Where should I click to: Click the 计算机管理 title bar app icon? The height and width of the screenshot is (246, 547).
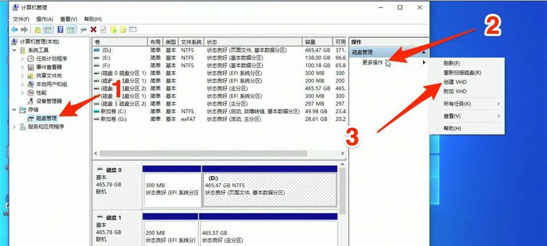pos(16,7)
